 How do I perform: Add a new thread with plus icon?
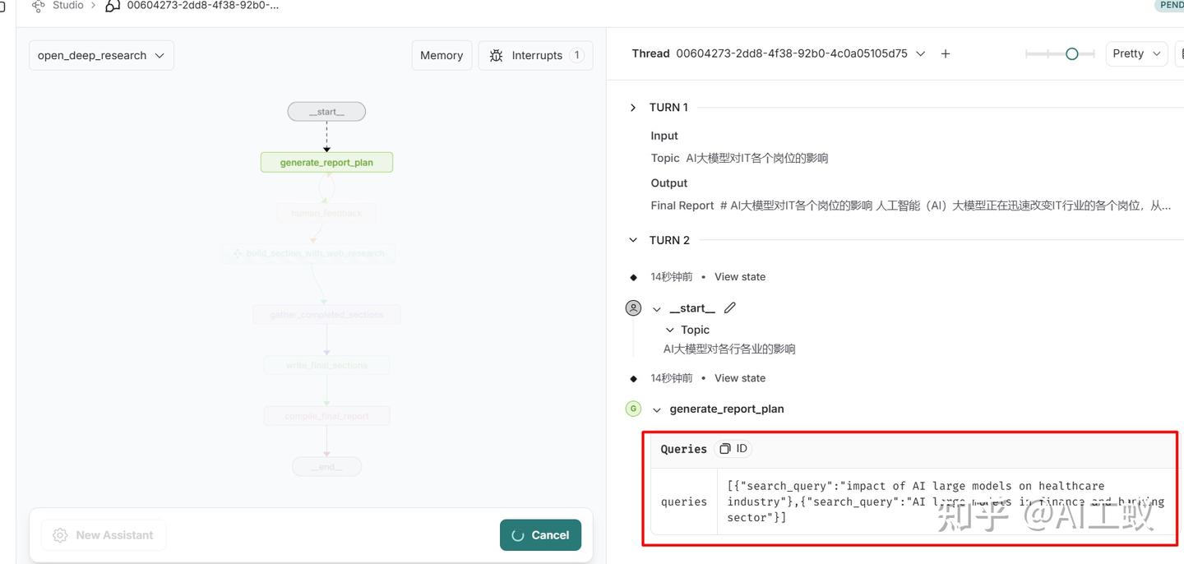[x=946, y=53]
